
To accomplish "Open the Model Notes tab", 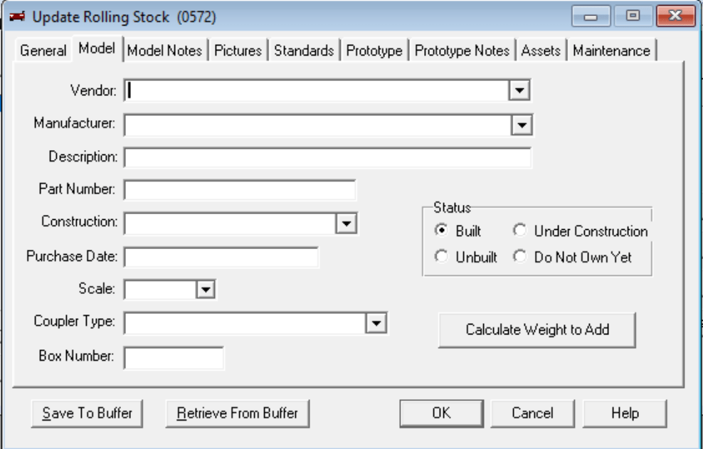I will tap(164, 51).
